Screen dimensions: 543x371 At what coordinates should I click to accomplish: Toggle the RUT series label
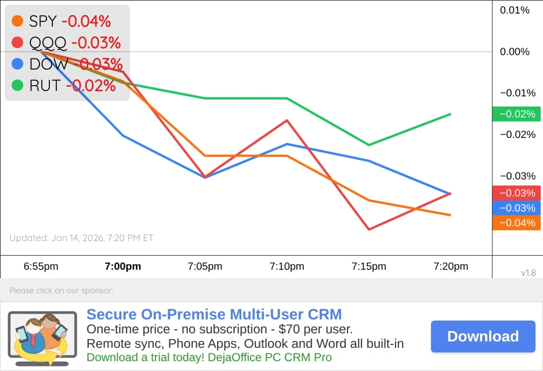45,86
